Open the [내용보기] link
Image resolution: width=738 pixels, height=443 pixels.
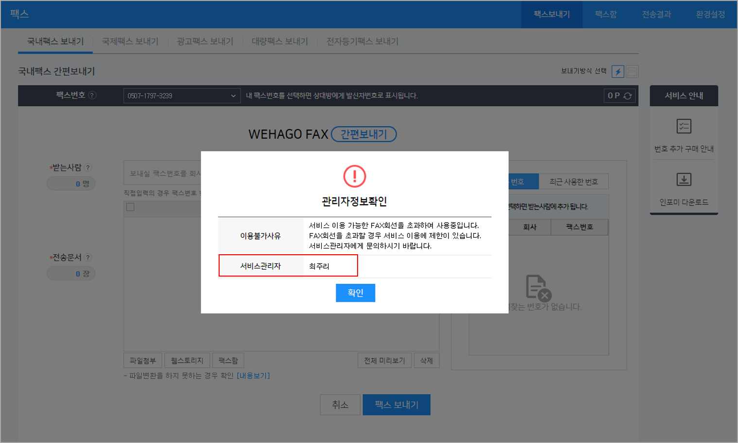(253, 376)
